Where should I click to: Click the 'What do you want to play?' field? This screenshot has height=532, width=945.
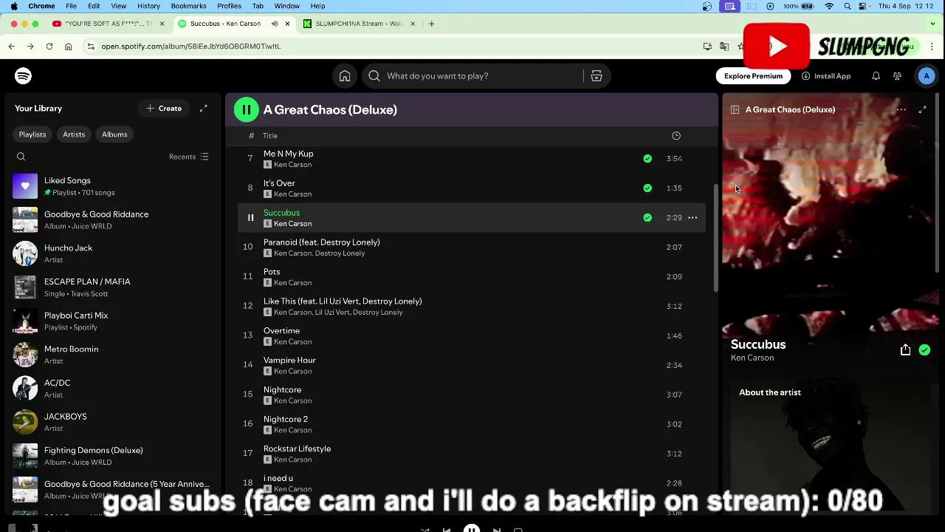pos(484,76)
